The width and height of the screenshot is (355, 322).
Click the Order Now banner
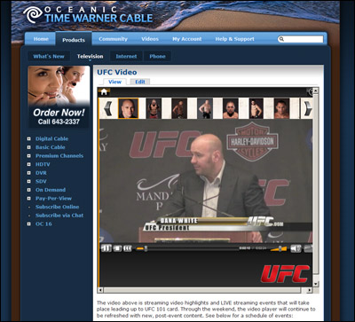tap(59, 97)
